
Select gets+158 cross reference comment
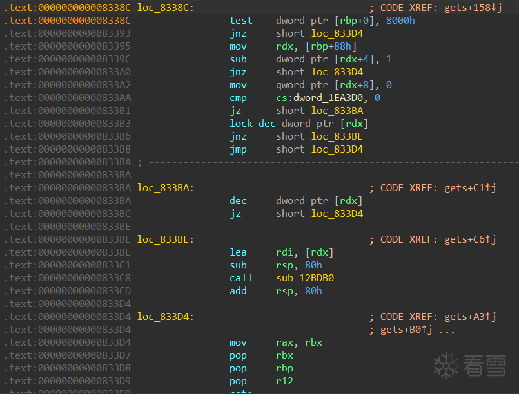point(473,8)
